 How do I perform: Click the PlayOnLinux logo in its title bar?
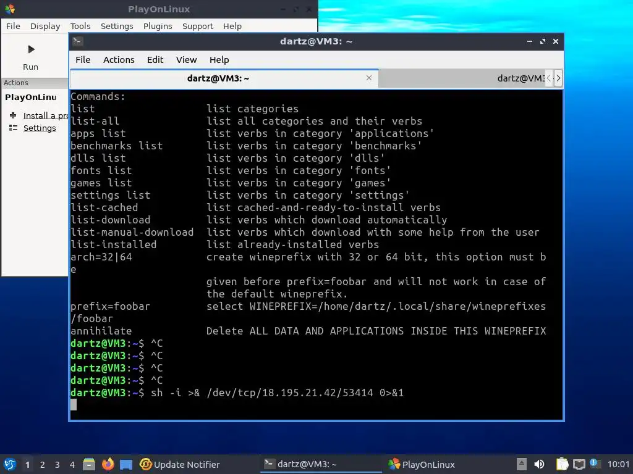[10, 9]
